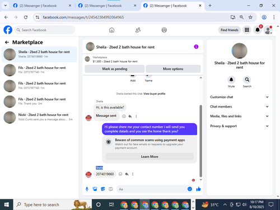Open more options for "Message sent" message
Image resolution: width=280 pixels, height=210 pixels.
click(136, 116)
